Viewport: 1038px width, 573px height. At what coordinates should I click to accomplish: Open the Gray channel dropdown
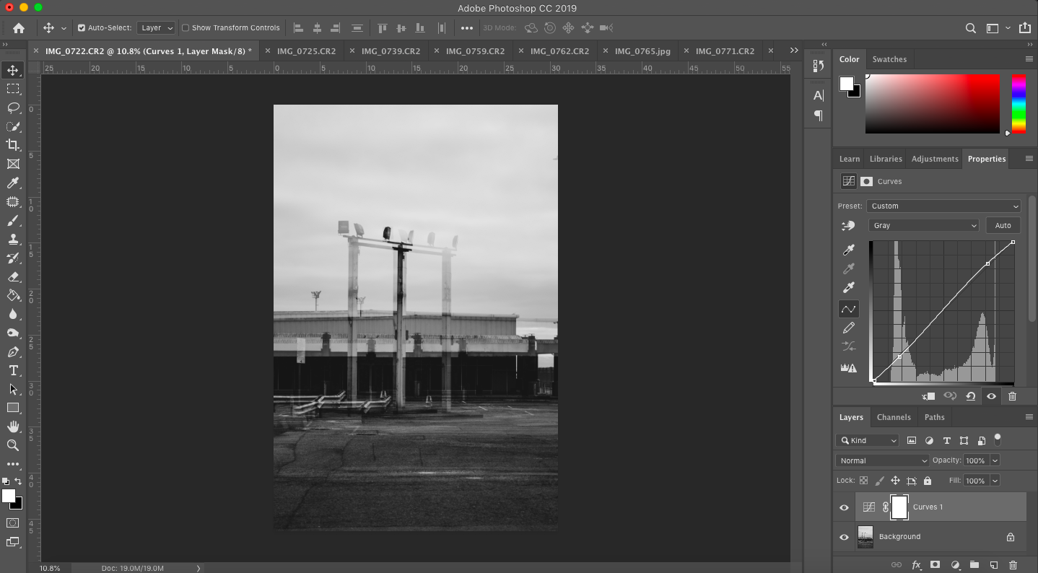coord(924,226)
